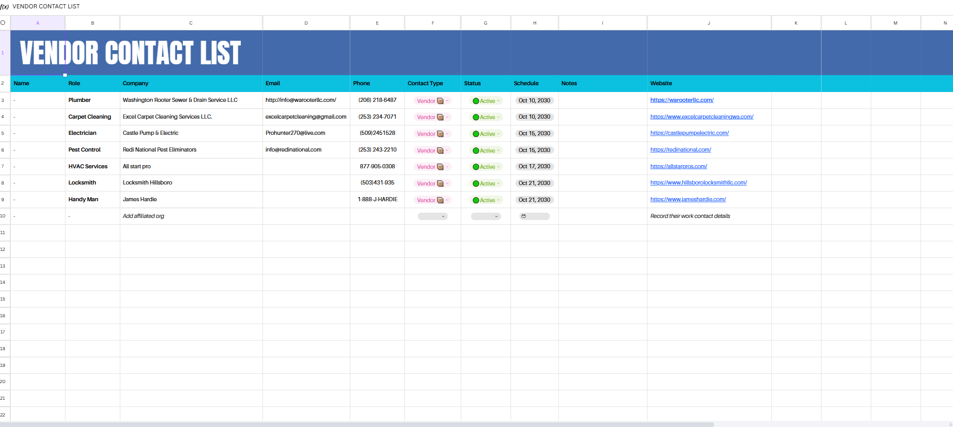Click the Contact Type header cell
Screen dimensions: 953x427
tap(433, 84)
